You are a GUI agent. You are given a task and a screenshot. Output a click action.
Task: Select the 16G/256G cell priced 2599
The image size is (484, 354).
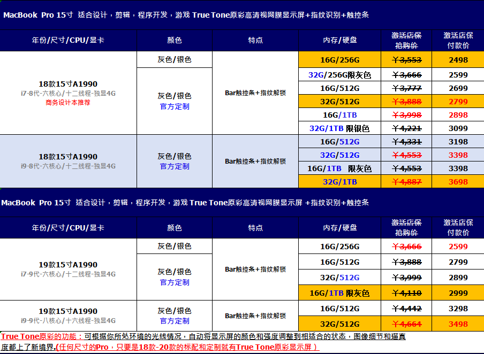(339, 247)
